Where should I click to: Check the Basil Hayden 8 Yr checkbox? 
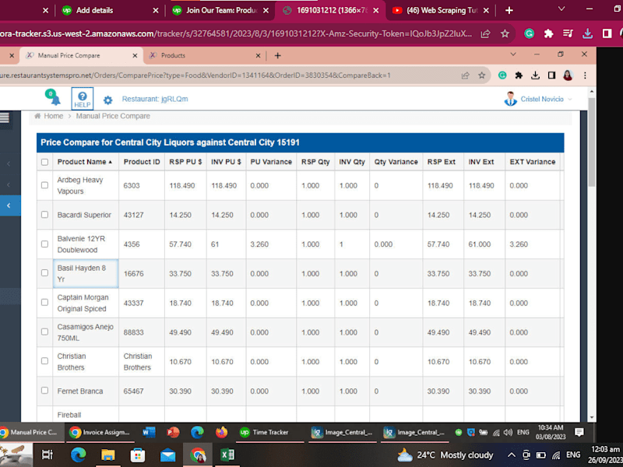(44, 273)
